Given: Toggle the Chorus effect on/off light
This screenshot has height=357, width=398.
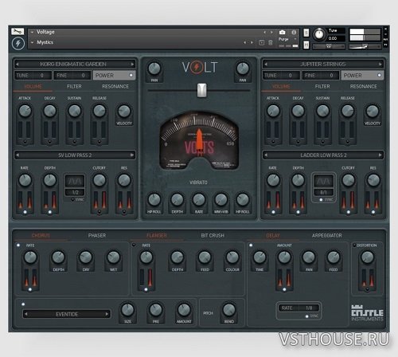Looking at the screenshot, I should click(18, 245).
